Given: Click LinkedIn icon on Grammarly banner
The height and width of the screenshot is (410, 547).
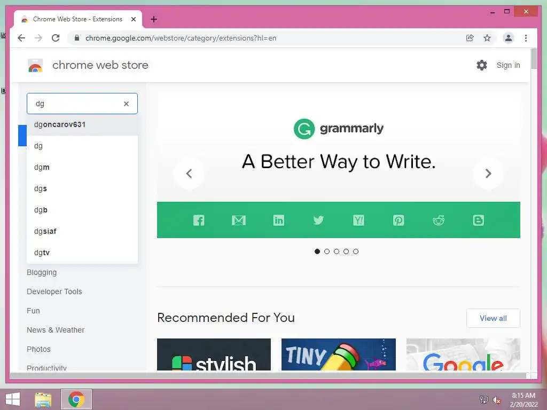Looking at the screenshot, I should 279,220.
